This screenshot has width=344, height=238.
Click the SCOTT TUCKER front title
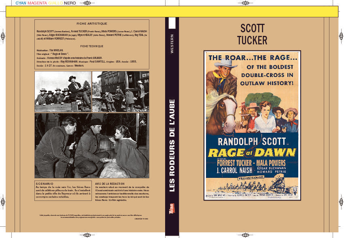(252, 34)
